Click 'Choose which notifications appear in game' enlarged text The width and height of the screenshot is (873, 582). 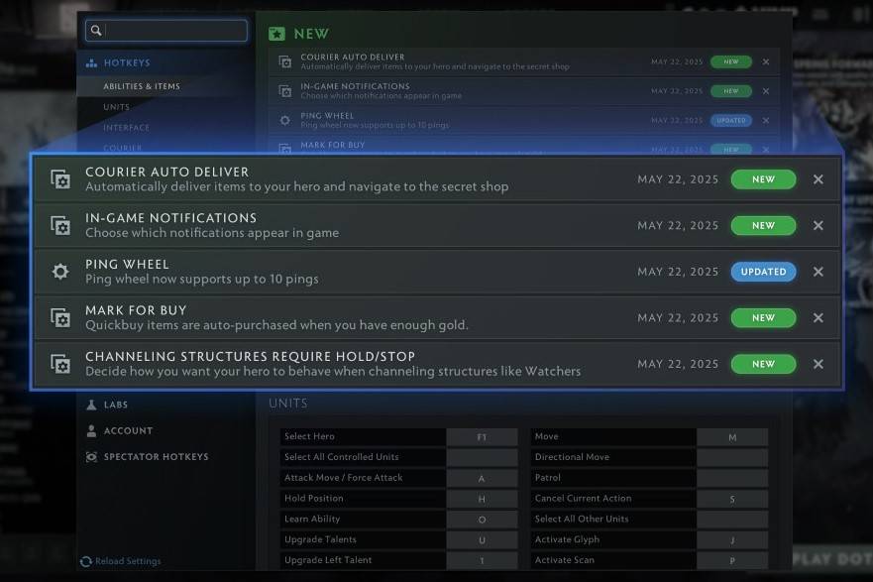click(212, 233)
